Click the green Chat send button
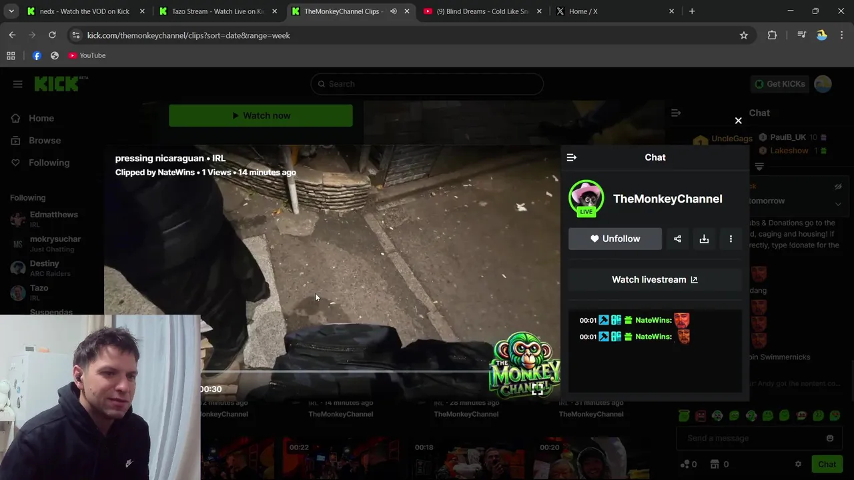 pyautogui.click(x=827, y=464)
